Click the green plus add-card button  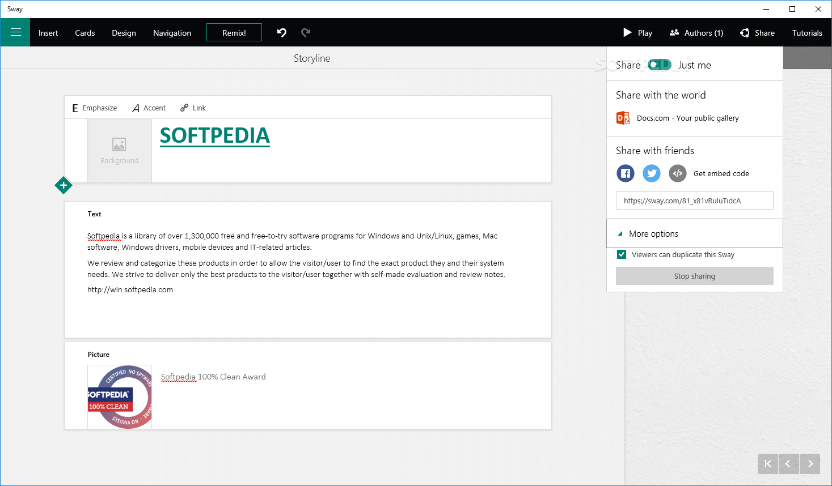pos(64,185)
